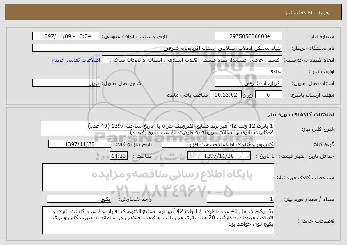The height and width of the screenshot is (245, 347).
Task: Click the goods group field 'کامپیوتر و فناوری اطلاعات-سخت افزار'
Action: [x=218, y=144]
